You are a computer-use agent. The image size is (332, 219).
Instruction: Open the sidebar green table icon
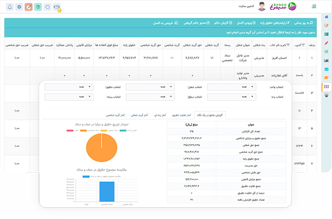326,34
